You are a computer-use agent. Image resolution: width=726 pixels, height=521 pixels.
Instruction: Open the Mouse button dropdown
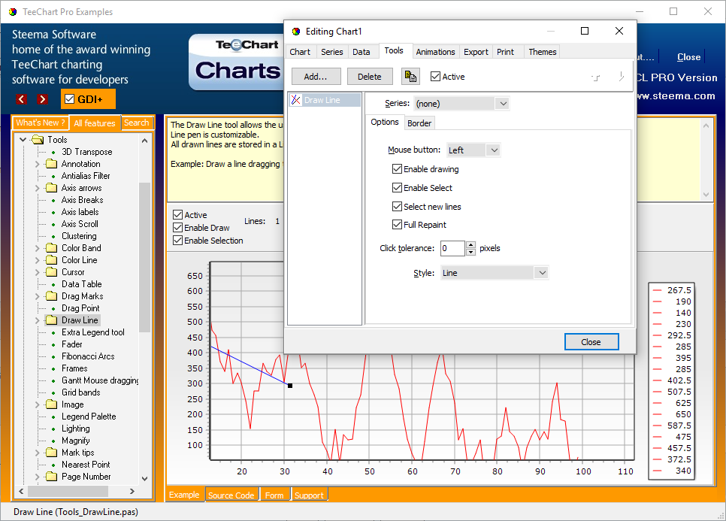(473, 150)
